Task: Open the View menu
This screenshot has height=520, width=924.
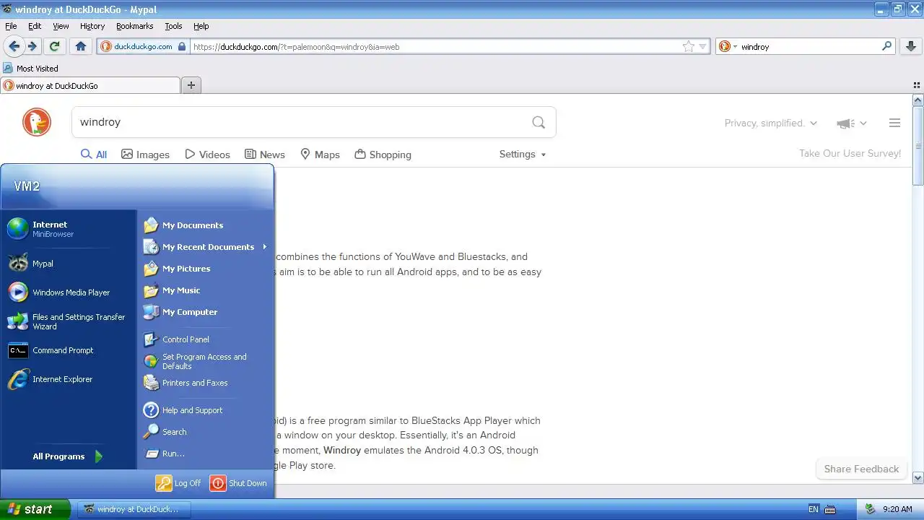Action: tap(61, 26)
